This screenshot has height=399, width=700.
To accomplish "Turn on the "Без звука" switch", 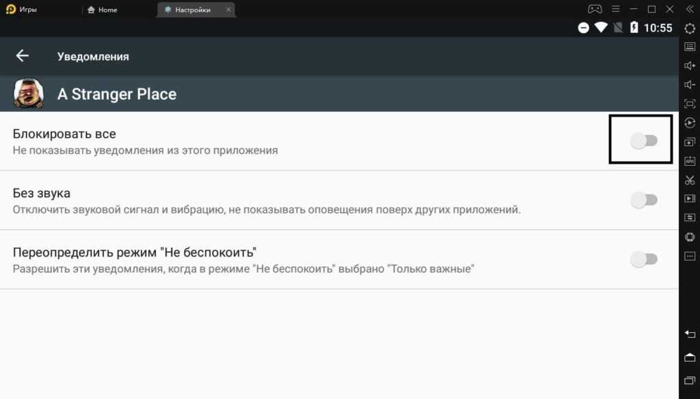I will pos(643,200).
